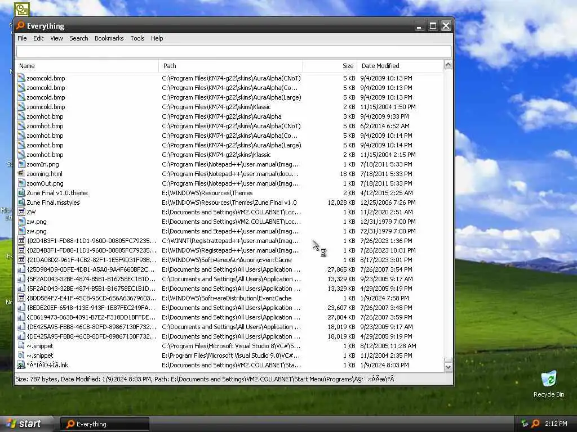Click icon of {21DA08D2-961F file
577x432 pixels.
(x=21, y=260)
